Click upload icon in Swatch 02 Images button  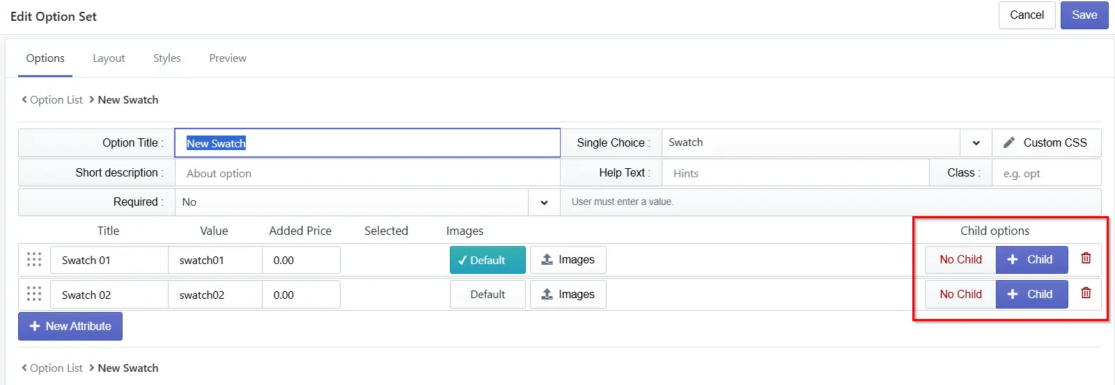[x=547, y=294]
